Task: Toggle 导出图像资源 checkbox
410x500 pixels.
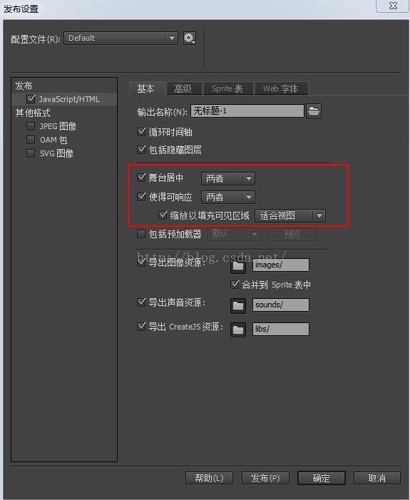Action: tap(141, 262)
